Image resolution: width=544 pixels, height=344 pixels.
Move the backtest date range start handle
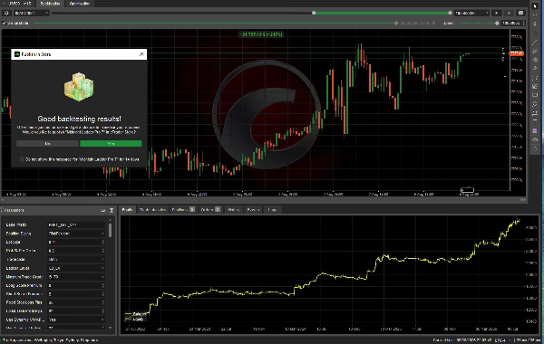pyautogui.click(x=314, y=13)
